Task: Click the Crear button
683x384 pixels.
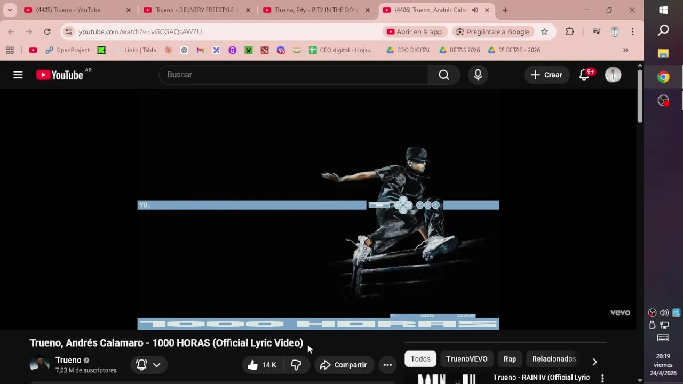Action: 546,75
